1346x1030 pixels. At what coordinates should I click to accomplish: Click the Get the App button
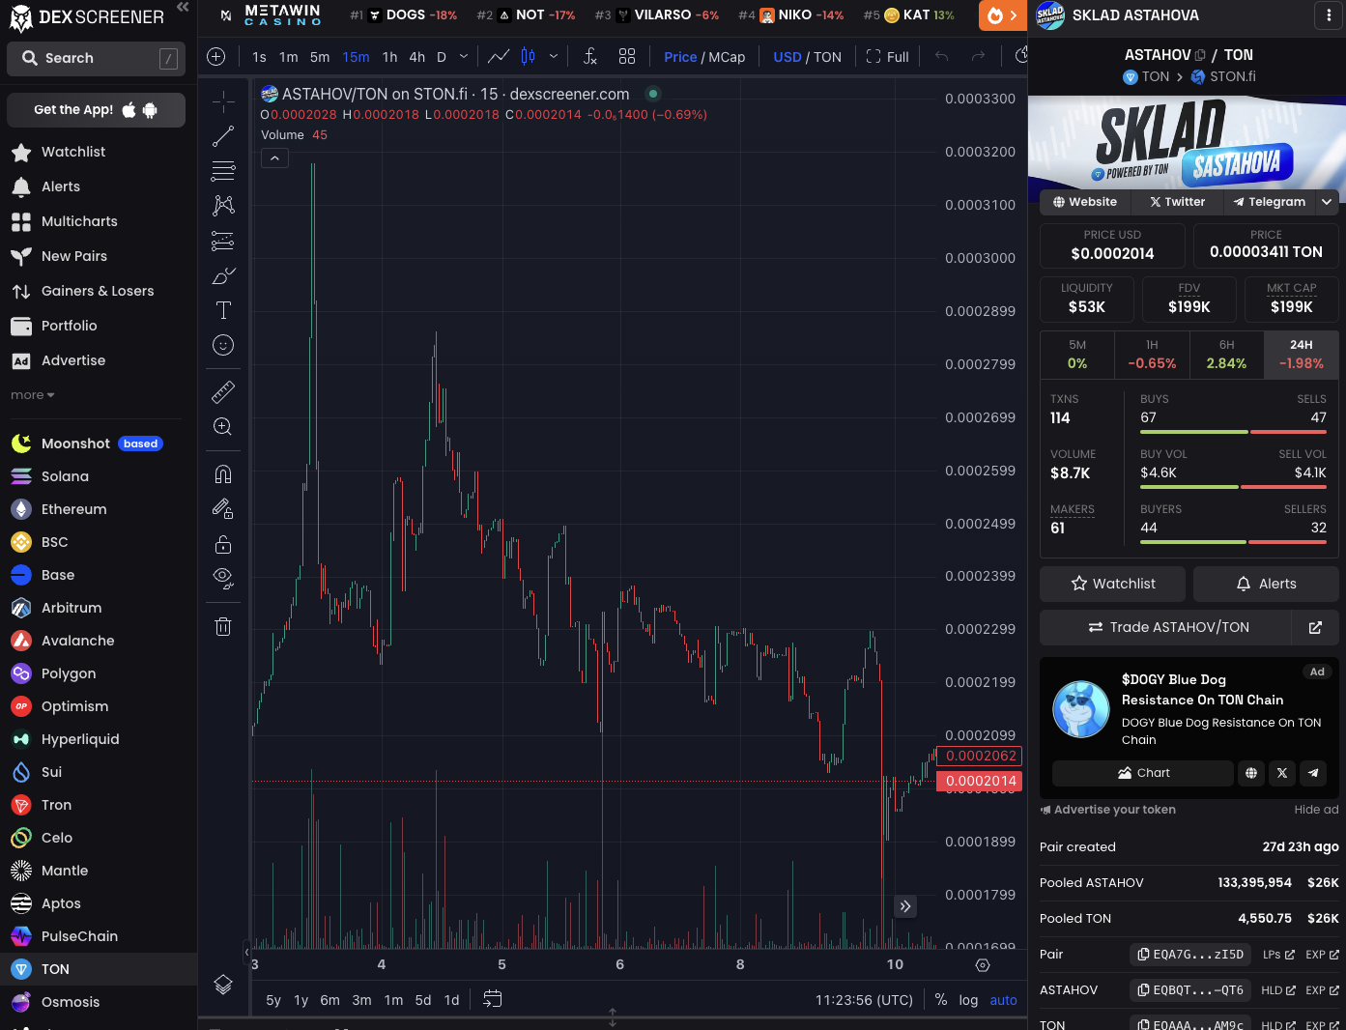(96, 110)
